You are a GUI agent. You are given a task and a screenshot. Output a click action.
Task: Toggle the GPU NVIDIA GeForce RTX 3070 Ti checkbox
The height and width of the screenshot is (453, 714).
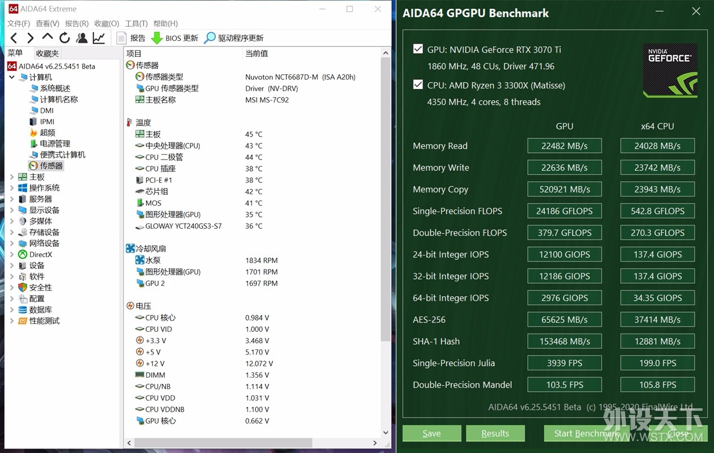point(418,49)
